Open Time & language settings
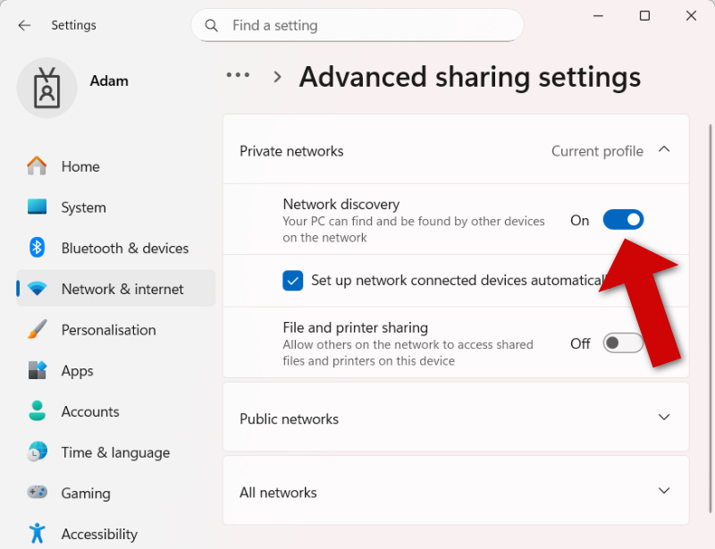Screen dimensions: 715x549 coord(37,452)
